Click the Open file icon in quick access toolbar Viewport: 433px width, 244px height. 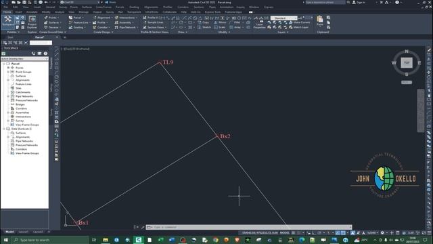point(19,2)
